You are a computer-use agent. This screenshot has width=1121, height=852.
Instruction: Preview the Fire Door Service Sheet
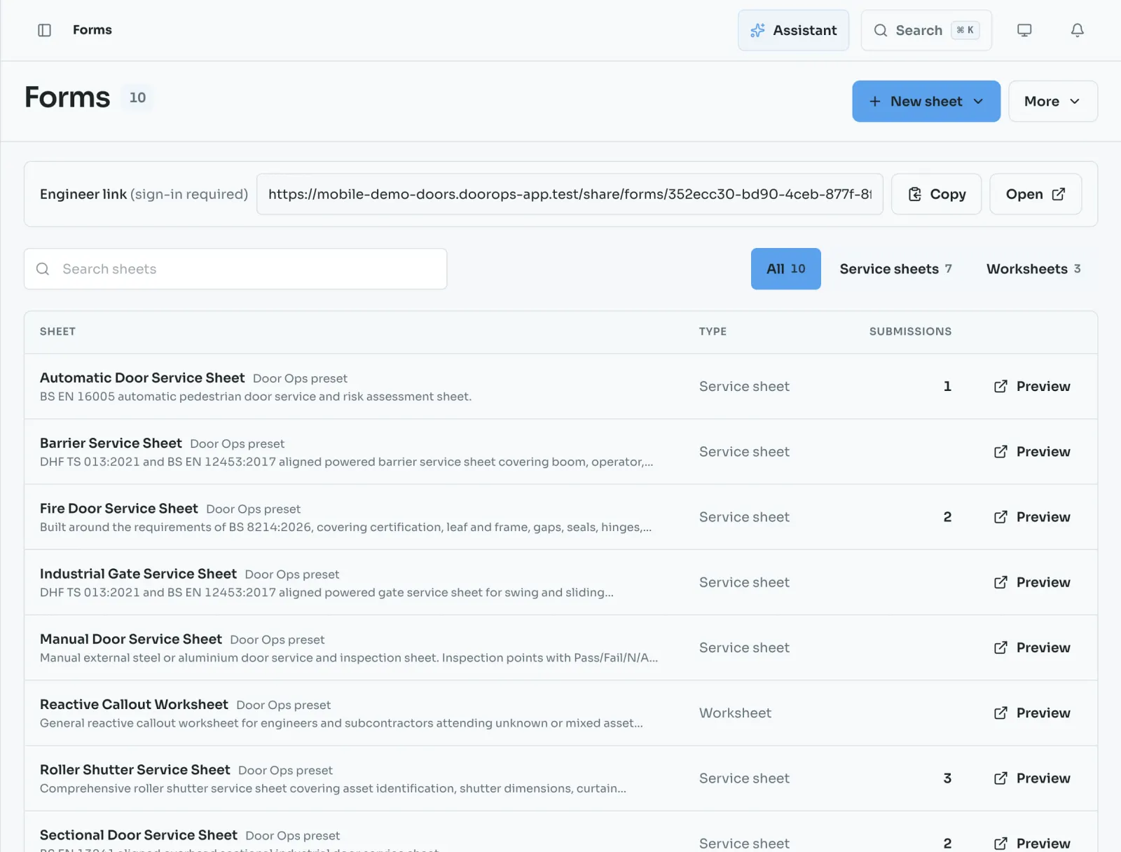tap(1032, 517)
